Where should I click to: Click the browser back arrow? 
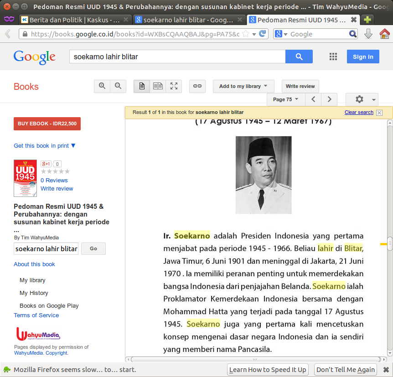coord(8,34)
